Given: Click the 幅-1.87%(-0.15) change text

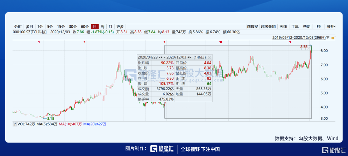Looking at the screenshot, I should click(100, 32).
